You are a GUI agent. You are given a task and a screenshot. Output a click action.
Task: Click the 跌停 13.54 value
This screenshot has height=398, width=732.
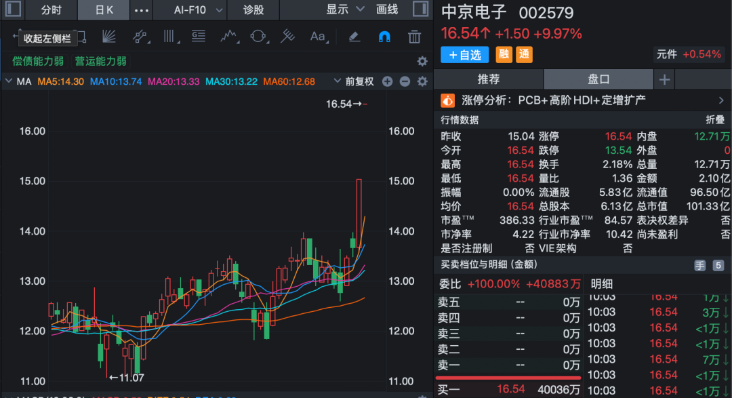[619, 151]
